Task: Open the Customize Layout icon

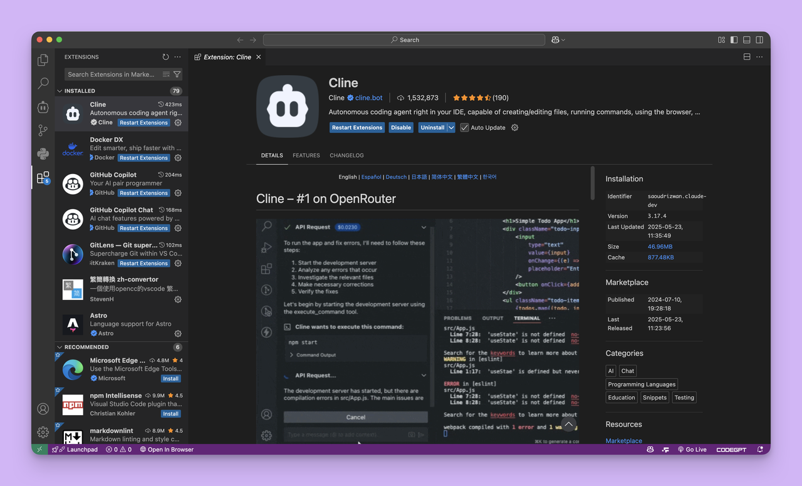Action: click(x=721, y=39)
